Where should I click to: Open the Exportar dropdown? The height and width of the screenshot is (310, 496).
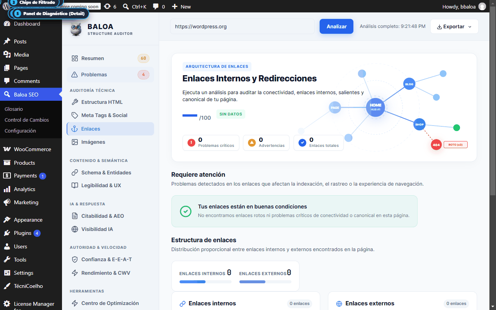coord(454,26)
